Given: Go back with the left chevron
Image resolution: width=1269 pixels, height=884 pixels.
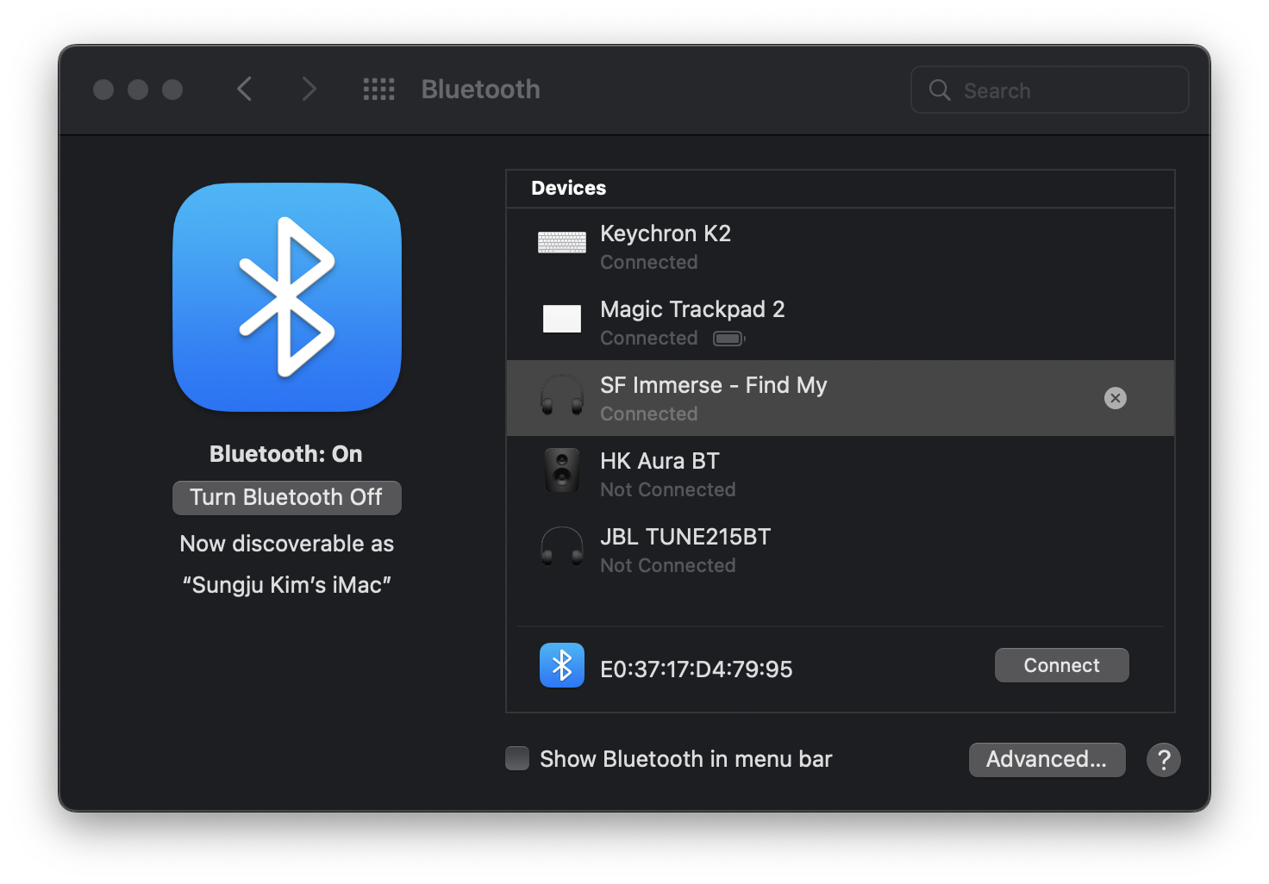Looking at the screenshot, I should tap(245, 89).
